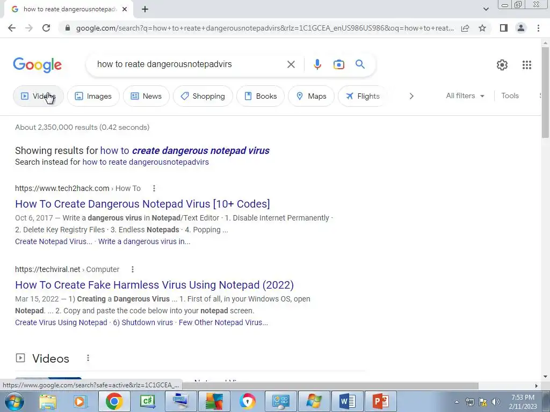
Task: Switch to the Videos filter
Action: 38,96
